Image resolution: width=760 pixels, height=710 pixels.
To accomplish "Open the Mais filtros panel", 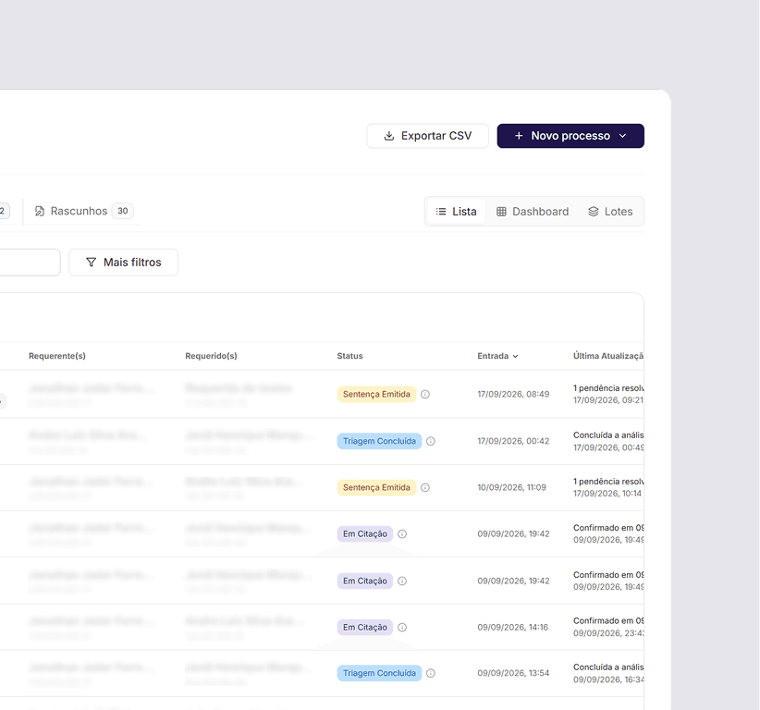I will click(x=124, y=263).
